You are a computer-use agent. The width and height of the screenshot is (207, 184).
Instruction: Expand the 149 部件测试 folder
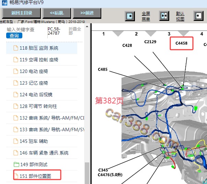pyautogui.click(x=42, y=164)
